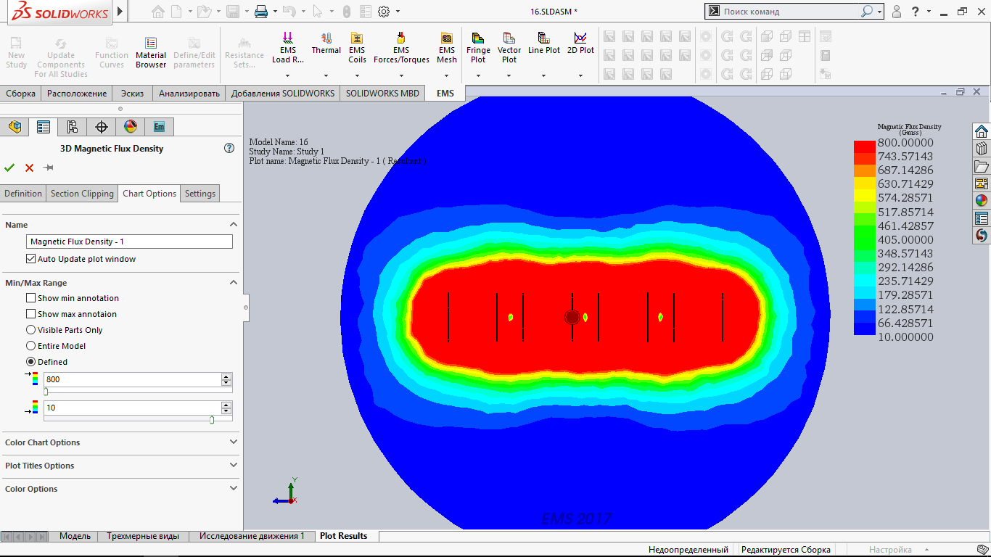Open the Material Browser
991x557 pixels.
click(150, 54)
